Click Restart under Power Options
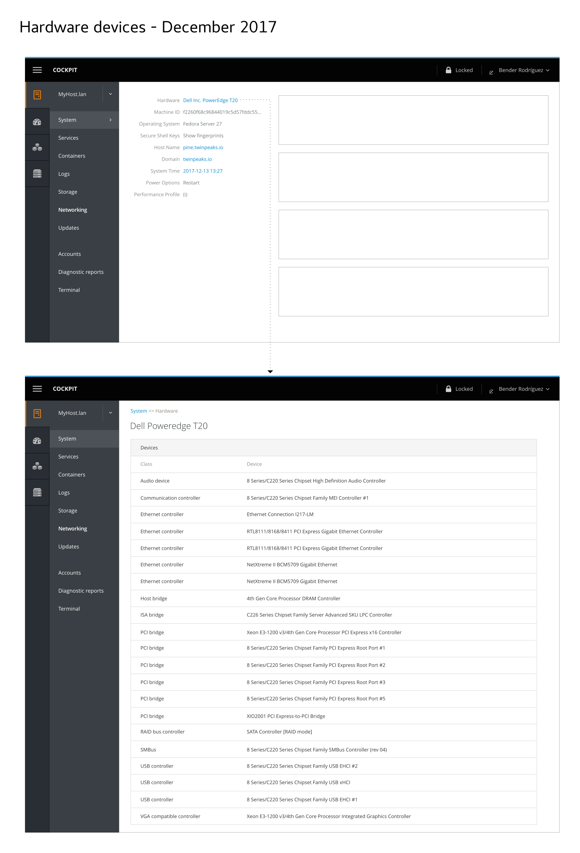The height and width of the screenshot is (853, 580). click(x=191, y=183)
